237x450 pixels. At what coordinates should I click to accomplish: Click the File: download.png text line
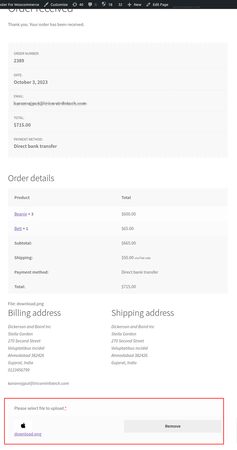click(26, 304)
